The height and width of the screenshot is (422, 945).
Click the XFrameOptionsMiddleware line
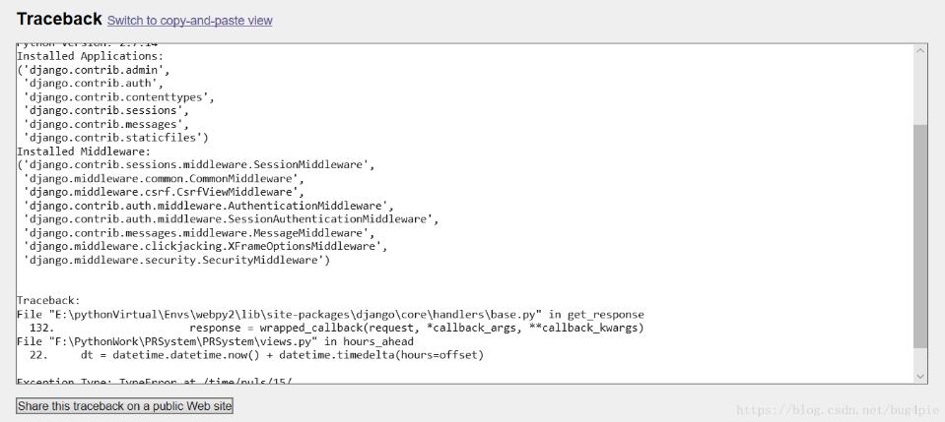click(x=205, y=247)
